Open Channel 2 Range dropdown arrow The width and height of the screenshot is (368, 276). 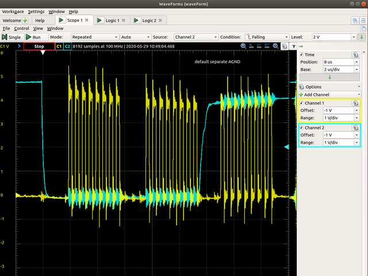tap(356, 143)
